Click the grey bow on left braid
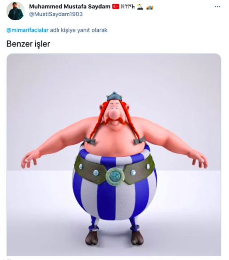 point(89,141)
